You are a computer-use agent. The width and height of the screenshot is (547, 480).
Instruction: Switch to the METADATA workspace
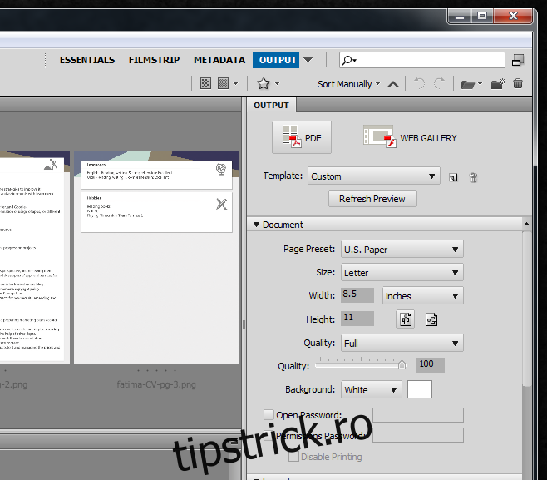(219, 60)
